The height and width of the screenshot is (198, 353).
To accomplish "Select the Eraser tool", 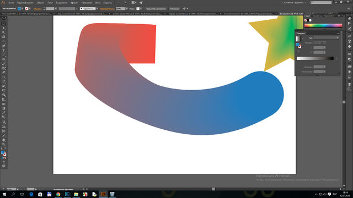I will click(x=4, y=73).
